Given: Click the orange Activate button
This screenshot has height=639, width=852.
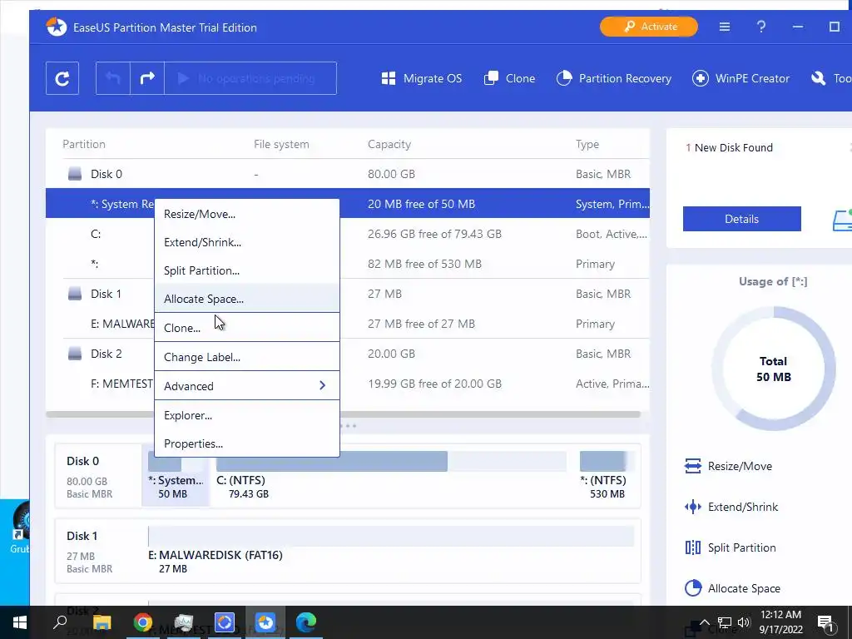Looking at the screenshot, I should 648,27.
